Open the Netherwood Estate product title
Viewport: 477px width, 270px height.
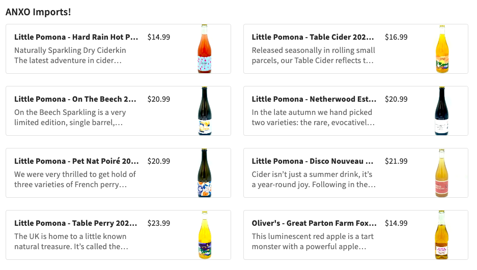[314, 99]
